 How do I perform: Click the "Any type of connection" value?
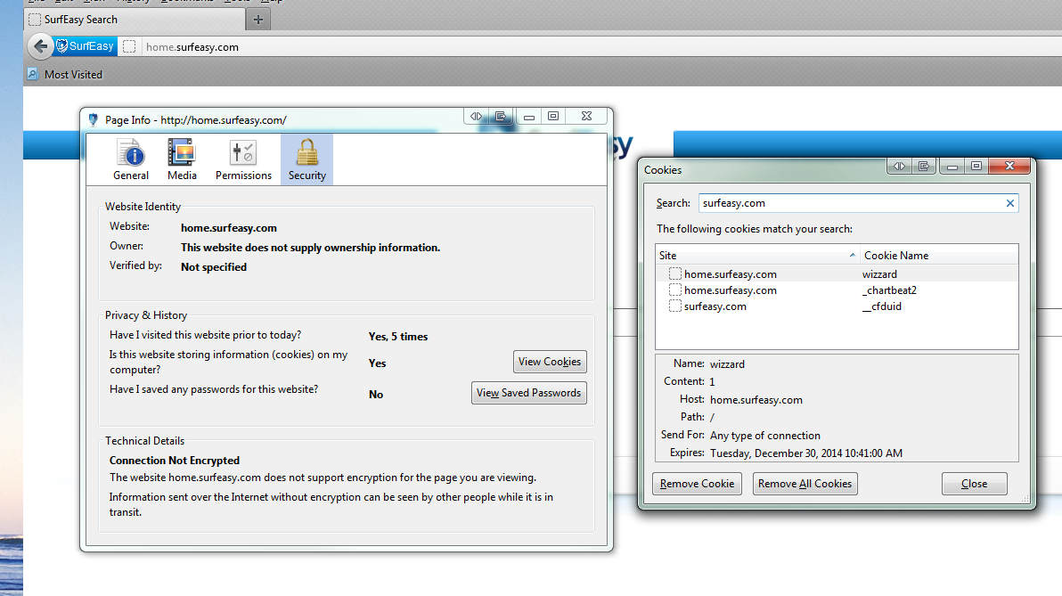pos(764,436)
